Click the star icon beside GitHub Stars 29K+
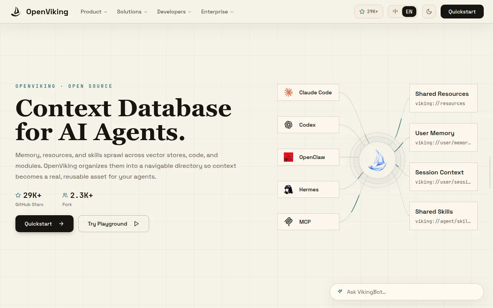The width and height of the screenshot is (493, 308). 18,195
